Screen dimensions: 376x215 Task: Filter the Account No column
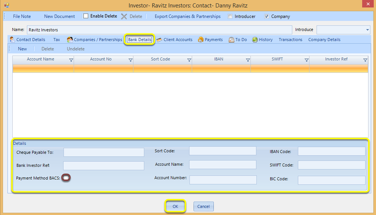tap(131, 60)
